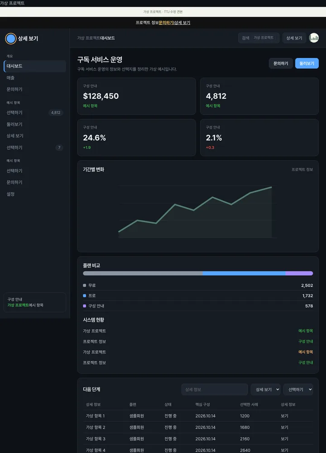The height and width of the screenshot is (453, 326).
Task: Click the 선택한 사례 column header
Action: pyautogui.click(x=249, y=405)
